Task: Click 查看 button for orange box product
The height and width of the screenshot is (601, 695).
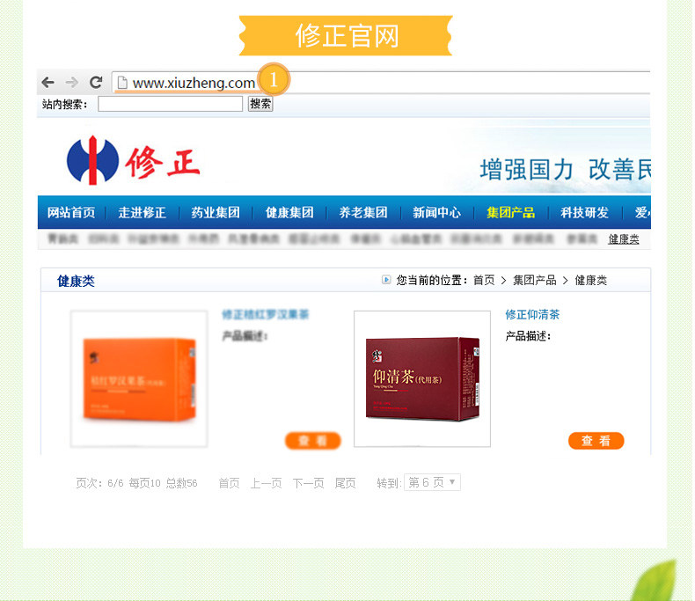Action: pos(313,441)
